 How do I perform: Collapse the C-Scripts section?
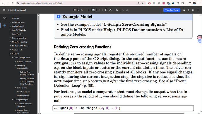click(x=10, y=54)
